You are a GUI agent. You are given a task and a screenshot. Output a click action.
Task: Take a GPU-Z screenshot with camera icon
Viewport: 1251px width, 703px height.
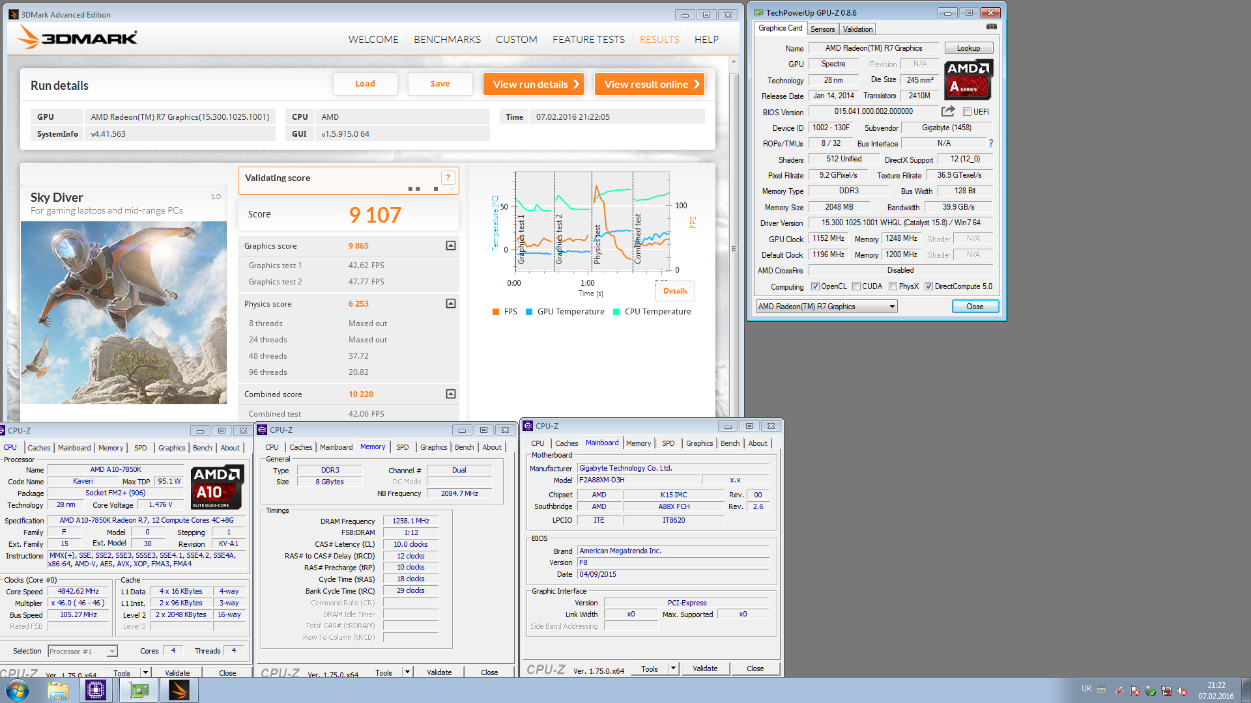click(x=991, y=27)
